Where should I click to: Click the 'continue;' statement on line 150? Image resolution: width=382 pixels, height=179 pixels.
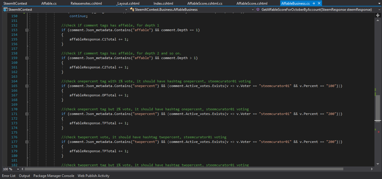click(79, 16)
